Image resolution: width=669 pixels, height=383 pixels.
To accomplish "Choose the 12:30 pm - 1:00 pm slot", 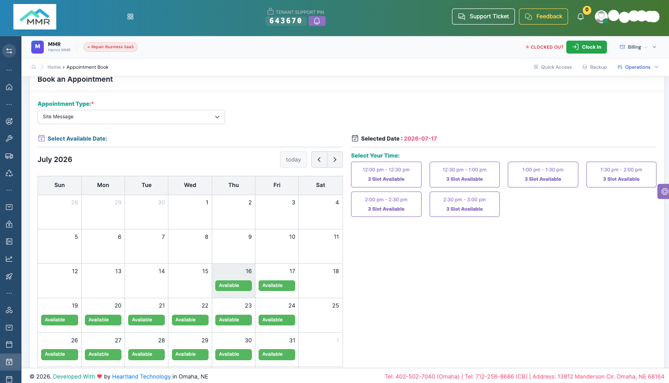I will pos(464,175).
